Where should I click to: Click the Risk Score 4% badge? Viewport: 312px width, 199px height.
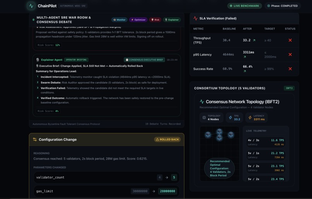[x=48, y=111]
